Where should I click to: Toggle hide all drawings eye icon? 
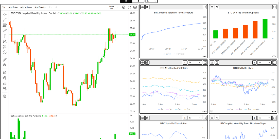(x=5, y=88)
